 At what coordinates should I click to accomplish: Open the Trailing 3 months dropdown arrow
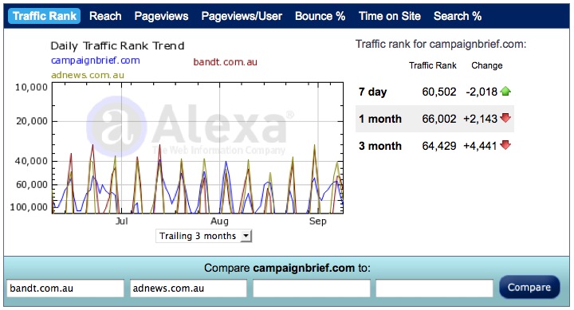246,236
